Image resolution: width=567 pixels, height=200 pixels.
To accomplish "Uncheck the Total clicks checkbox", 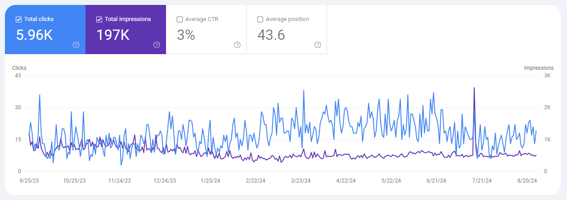I will point(18,19).
